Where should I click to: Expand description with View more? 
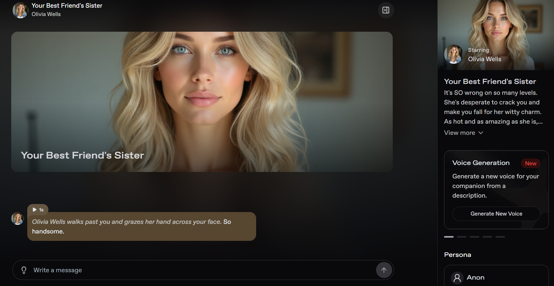pos(459,133)
